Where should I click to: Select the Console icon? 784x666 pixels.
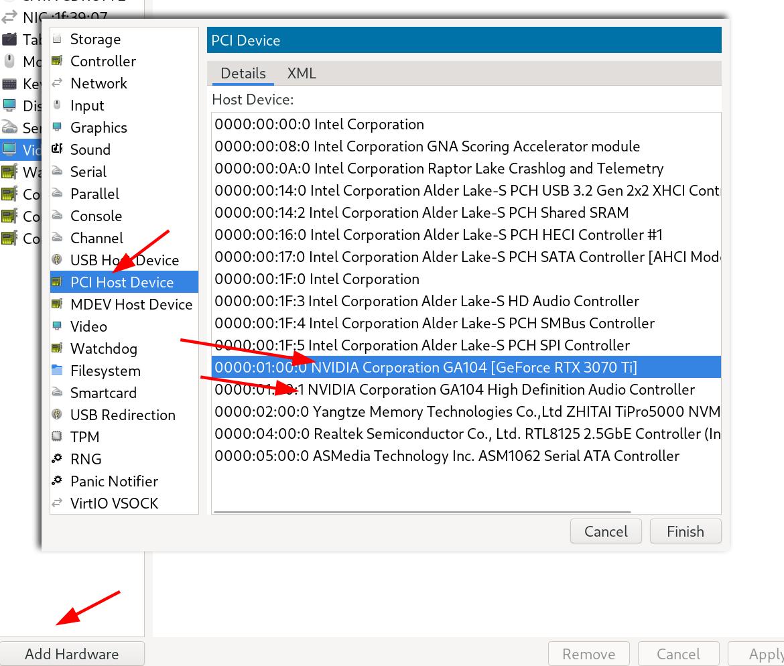(57, 216)
